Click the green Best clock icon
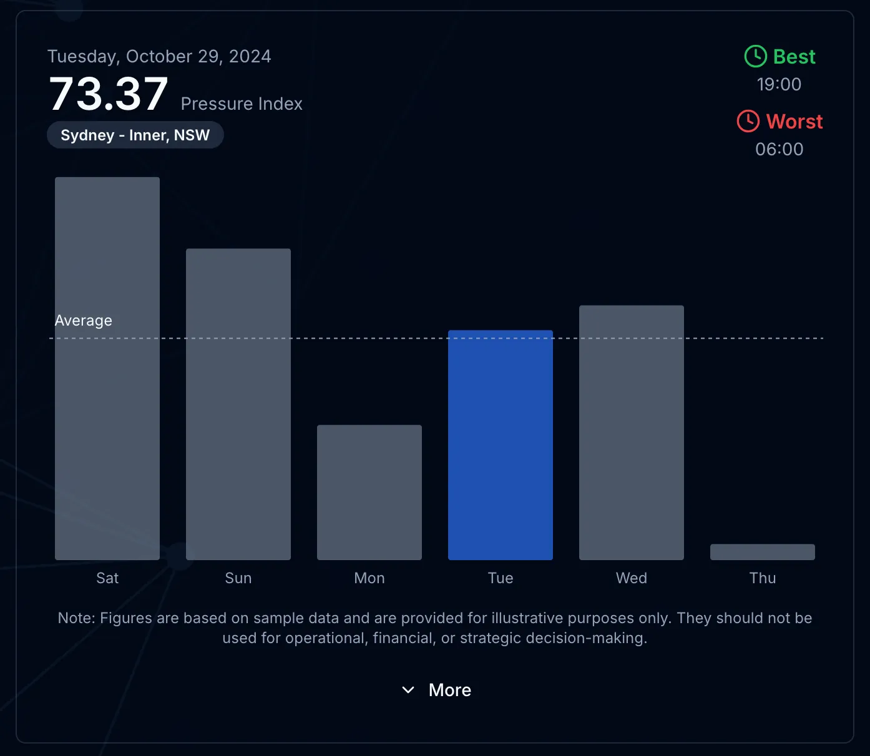 755,56
